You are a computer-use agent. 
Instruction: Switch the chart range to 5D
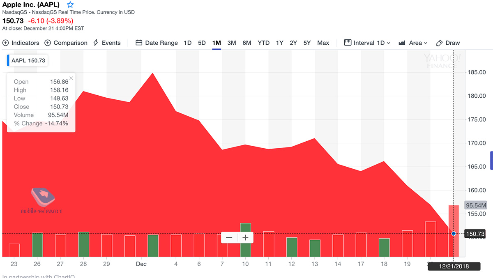(202, 43)
